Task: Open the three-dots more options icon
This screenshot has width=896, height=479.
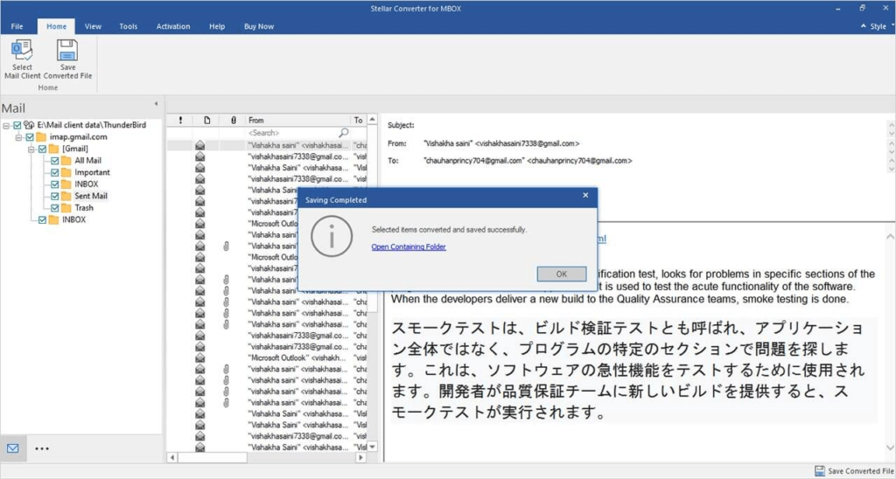Action: click(x=42, y=448)
